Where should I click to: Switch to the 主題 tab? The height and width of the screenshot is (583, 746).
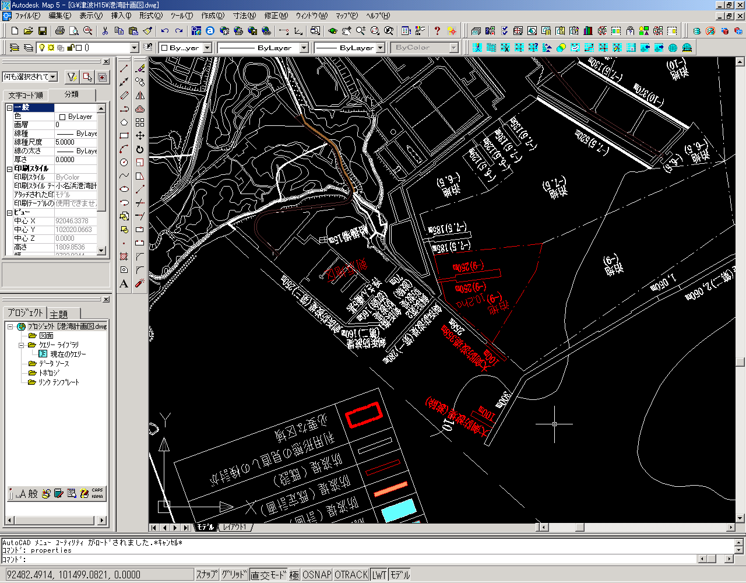(x=59, y=314)
